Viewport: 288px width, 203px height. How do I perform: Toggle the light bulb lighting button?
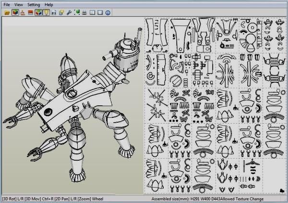[46, 13]
